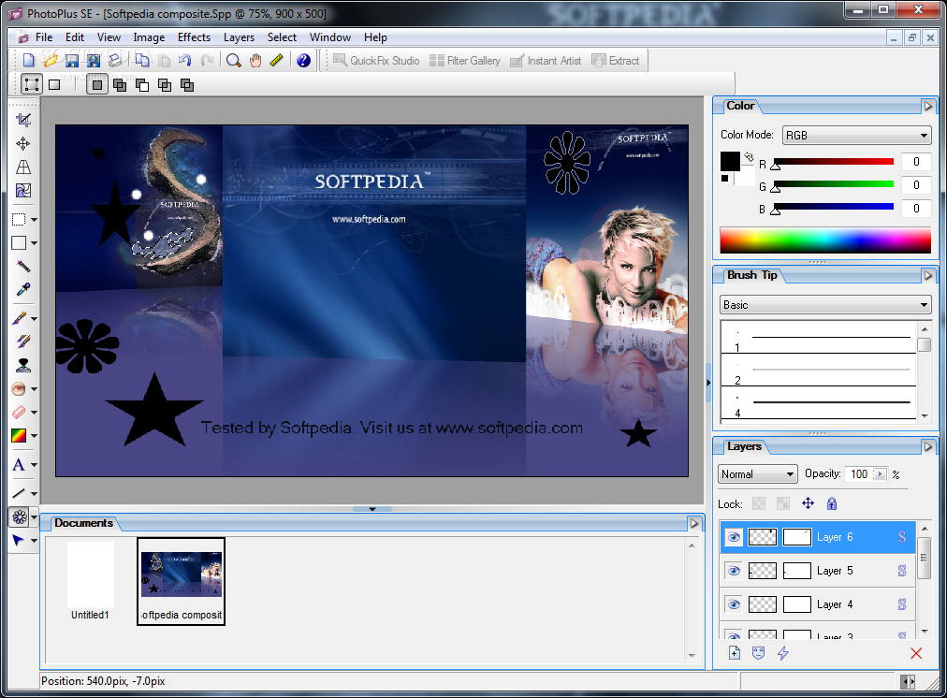
Task: Select the Untitled1 document thumbnail
Action: [x=90, y=581]
